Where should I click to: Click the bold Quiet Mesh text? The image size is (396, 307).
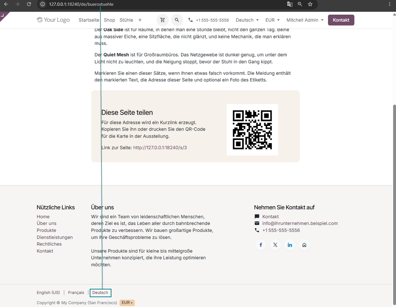(x=116, y=55)
